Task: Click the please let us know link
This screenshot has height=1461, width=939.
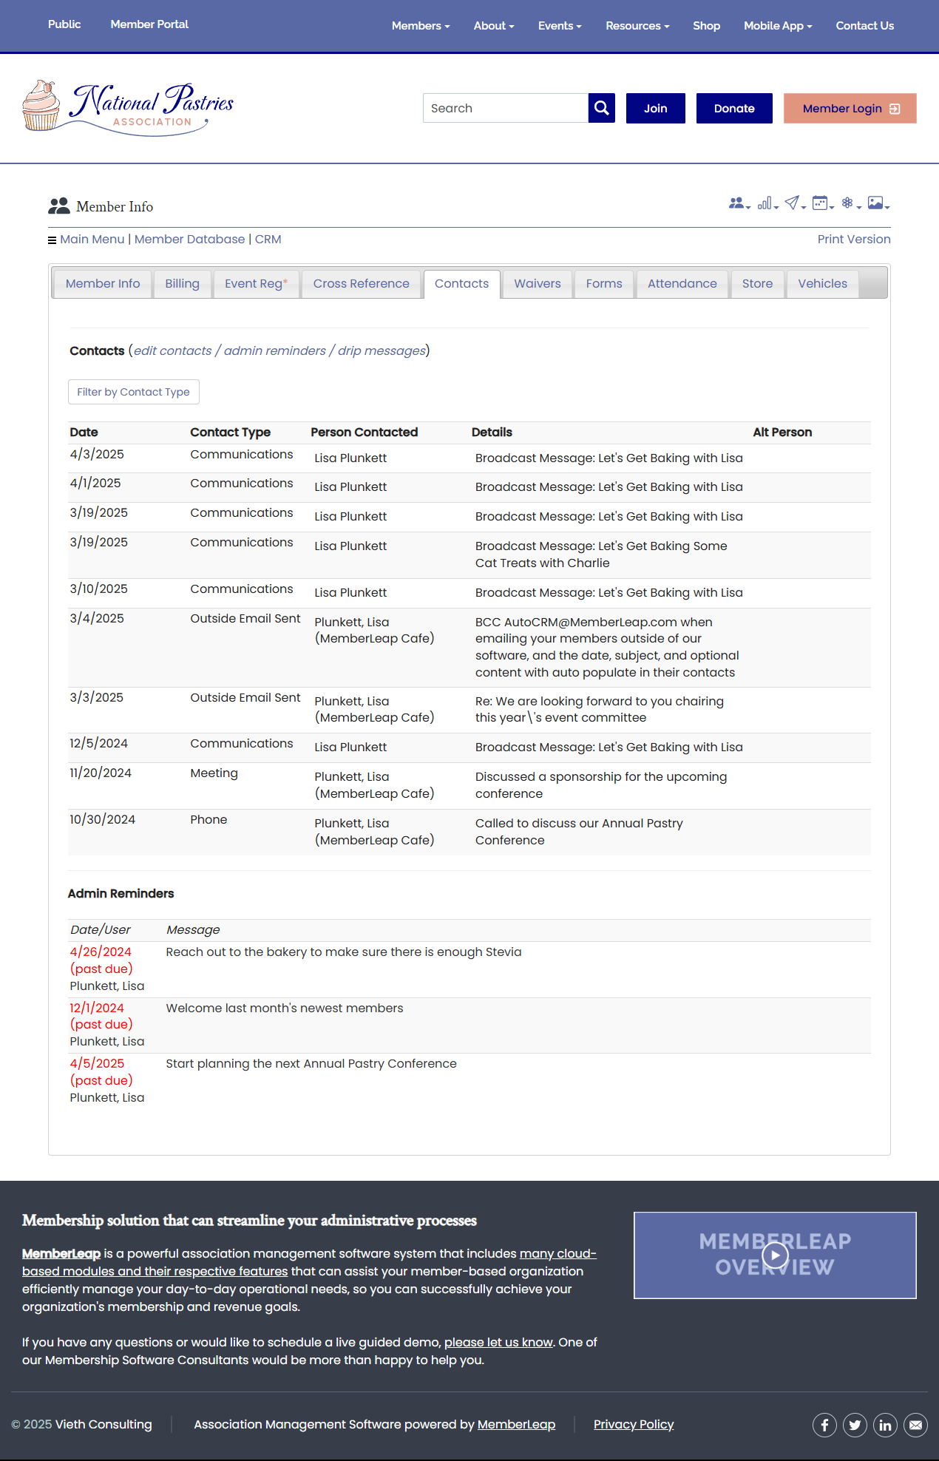Action: pyautogui.click(x=498, y=1342)
